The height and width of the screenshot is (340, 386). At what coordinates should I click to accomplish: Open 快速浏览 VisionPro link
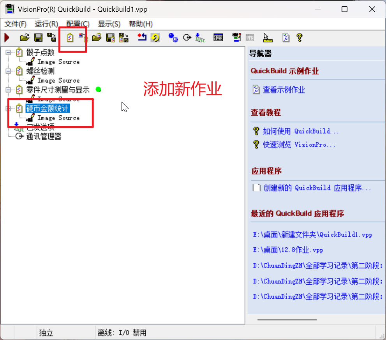click(299, 144)
